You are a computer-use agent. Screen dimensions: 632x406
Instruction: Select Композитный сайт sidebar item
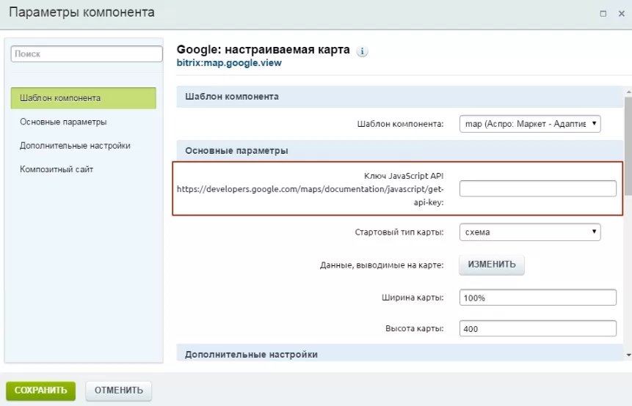[x=57, y=169]
